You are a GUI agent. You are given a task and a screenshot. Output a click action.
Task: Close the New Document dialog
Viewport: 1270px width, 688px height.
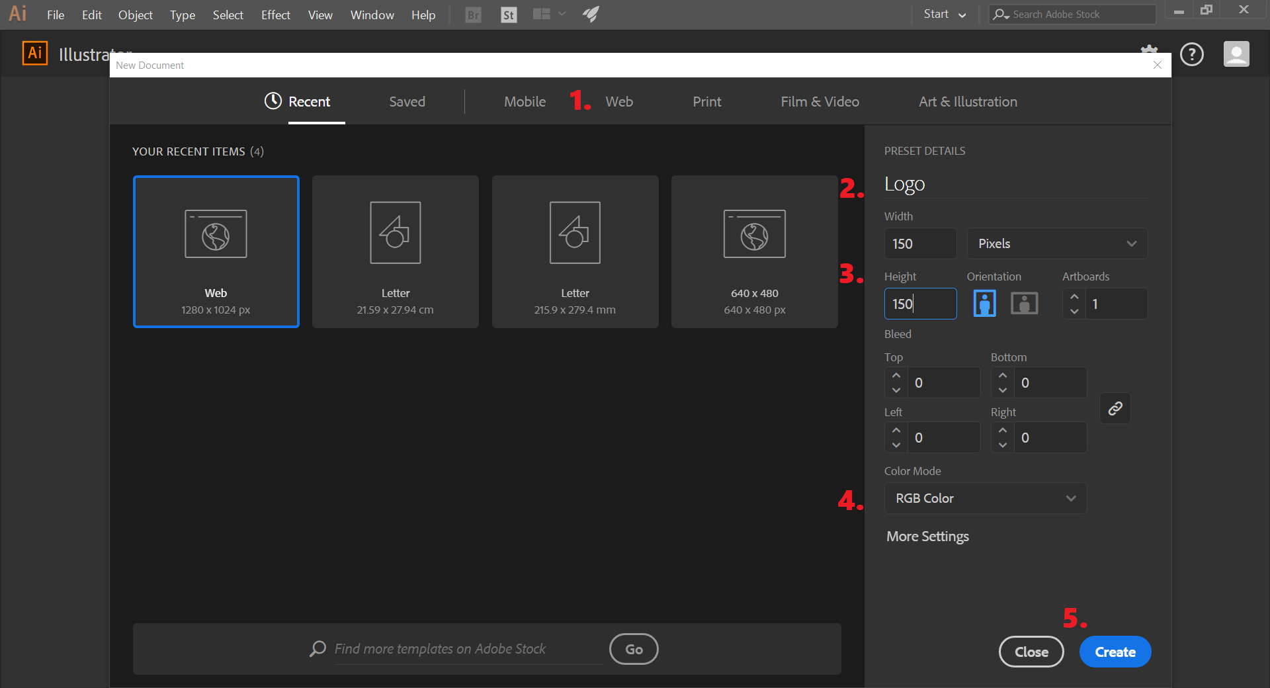click(1158, 65)
